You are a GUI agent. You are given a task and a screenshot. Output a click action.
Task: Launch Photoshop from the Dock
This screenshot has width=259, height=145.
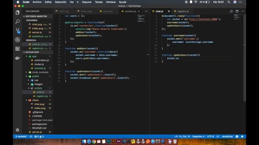pyautogui.click(x=108, y=141)
